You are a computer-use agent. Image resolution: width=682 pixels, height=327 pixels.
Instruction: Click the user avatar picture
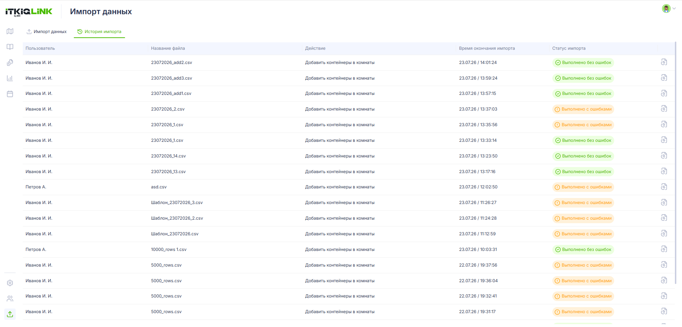click(x=666, y=9)
